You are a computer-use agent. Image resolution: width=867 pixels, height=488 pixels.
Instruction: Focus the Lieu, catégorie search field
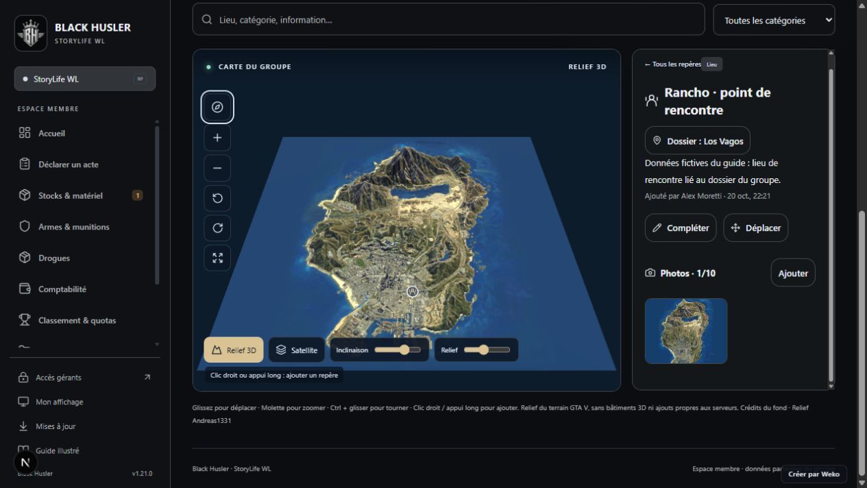(x=448, y=20)
